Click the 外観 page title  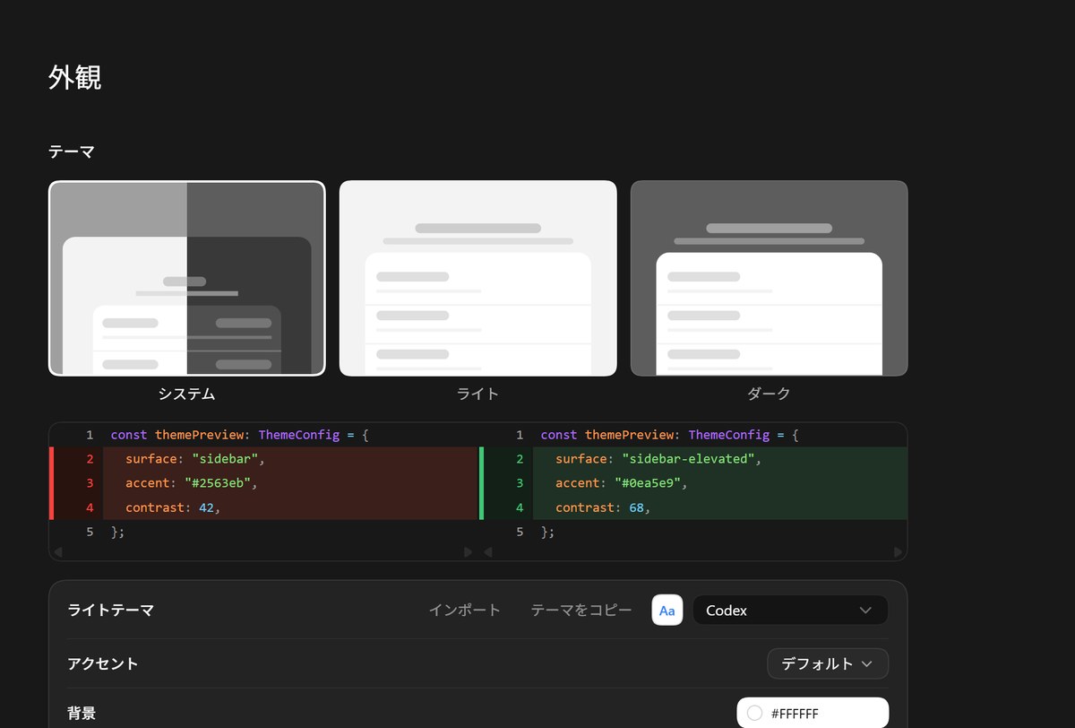(x=75, y=77)
